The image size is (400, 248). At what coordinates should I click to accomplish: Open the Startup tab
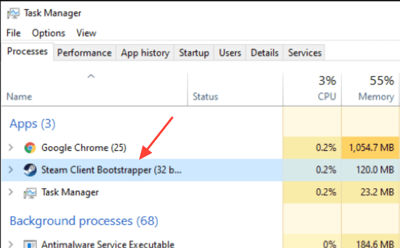(x=194, y=53)
